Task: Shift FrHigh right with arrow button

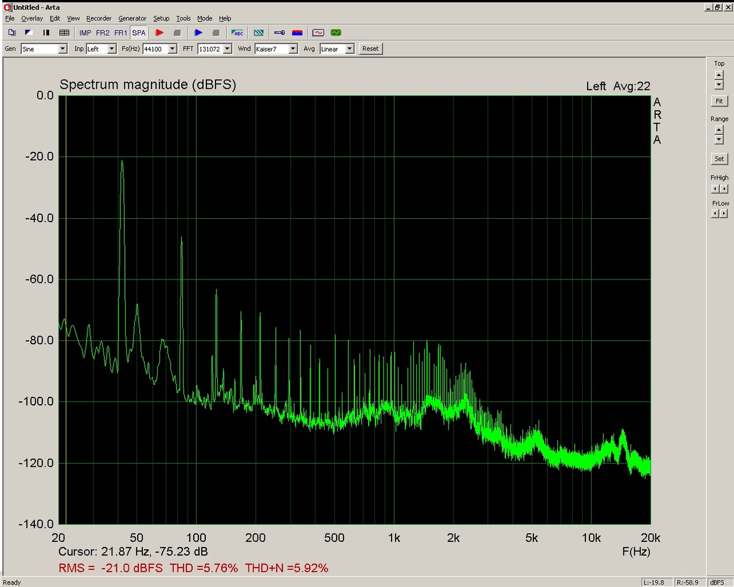Action: point(724,189)
